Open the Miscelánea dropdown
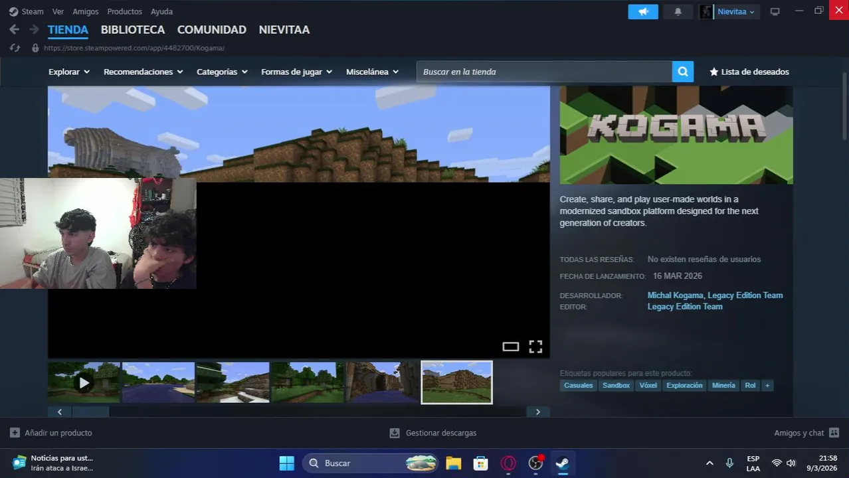The image size is (849, 478). (372, 72)
